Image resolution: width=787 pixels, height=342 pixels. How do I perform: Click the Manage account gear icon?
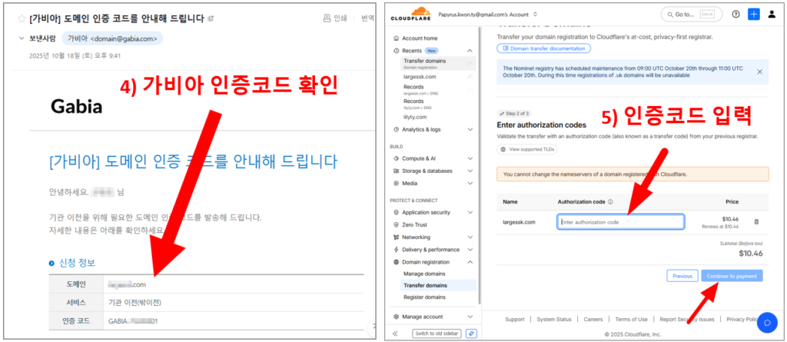point(397,317)
